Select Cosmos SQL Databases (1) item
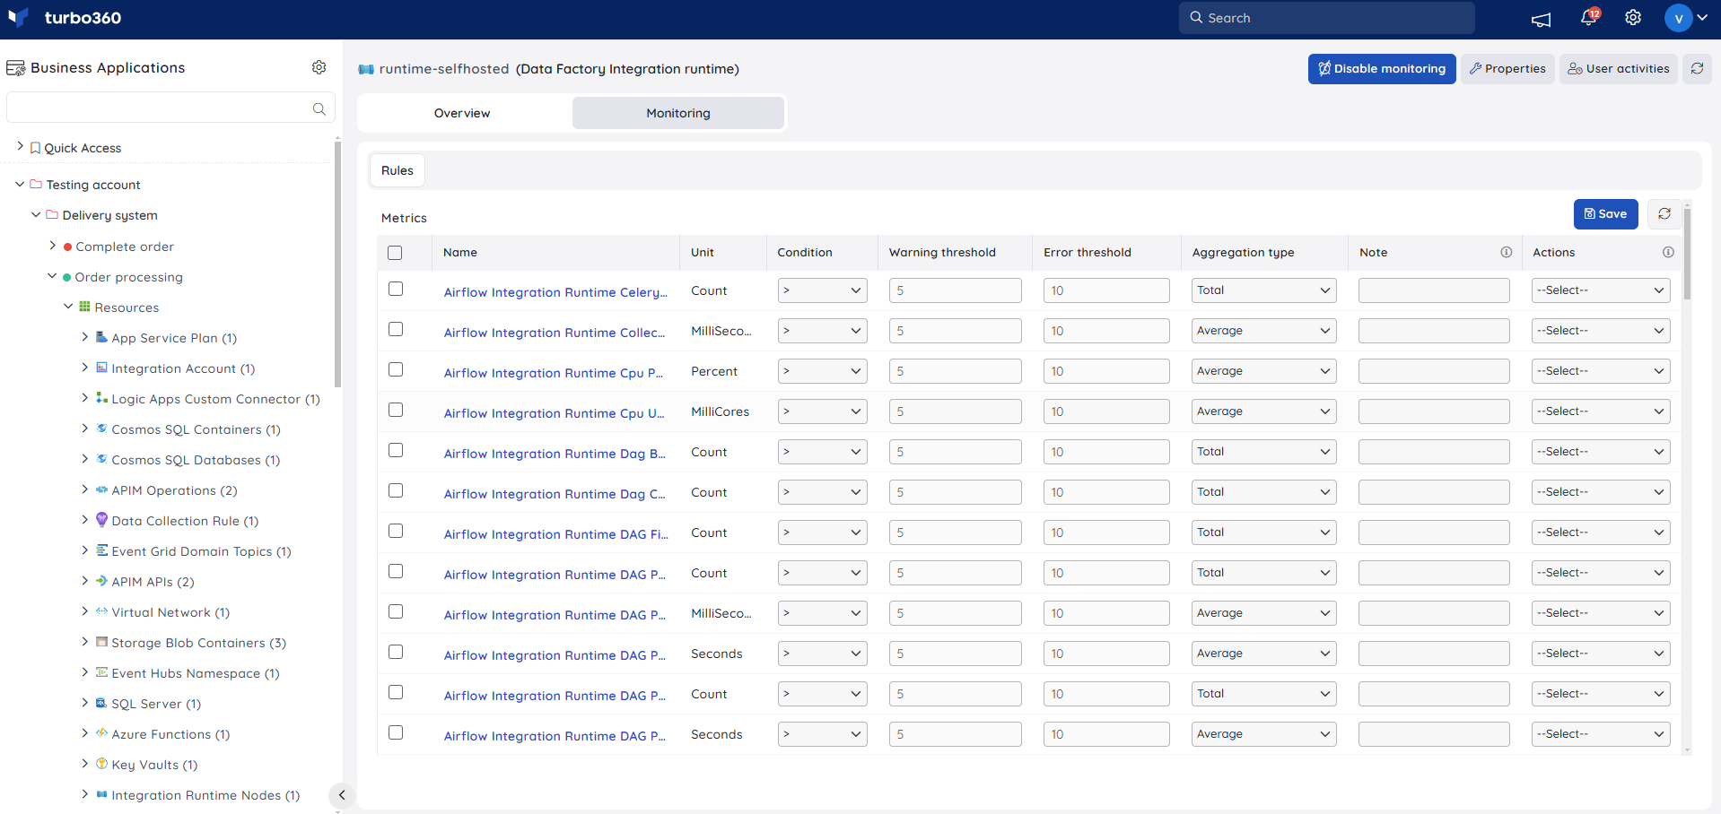This screenshot has height=814, width=1721. tap(196, 460)
